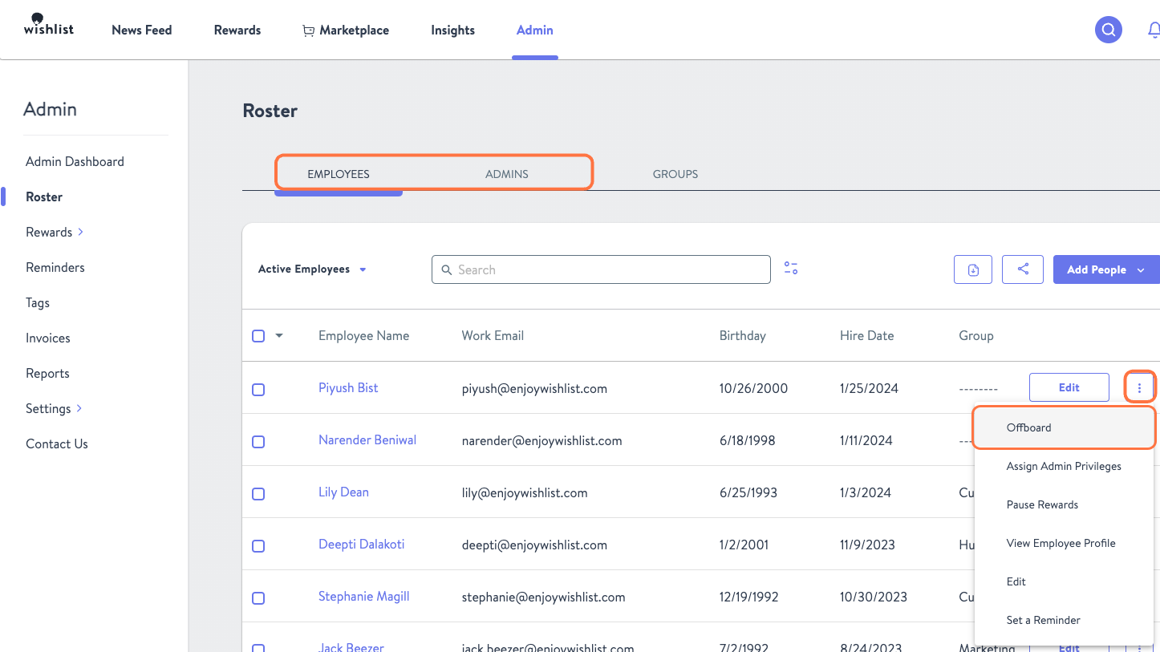Viewport: 1160px width, 652px height.
Task: Switch to the GROUPS tab
Action: click(x=675, y=174)
